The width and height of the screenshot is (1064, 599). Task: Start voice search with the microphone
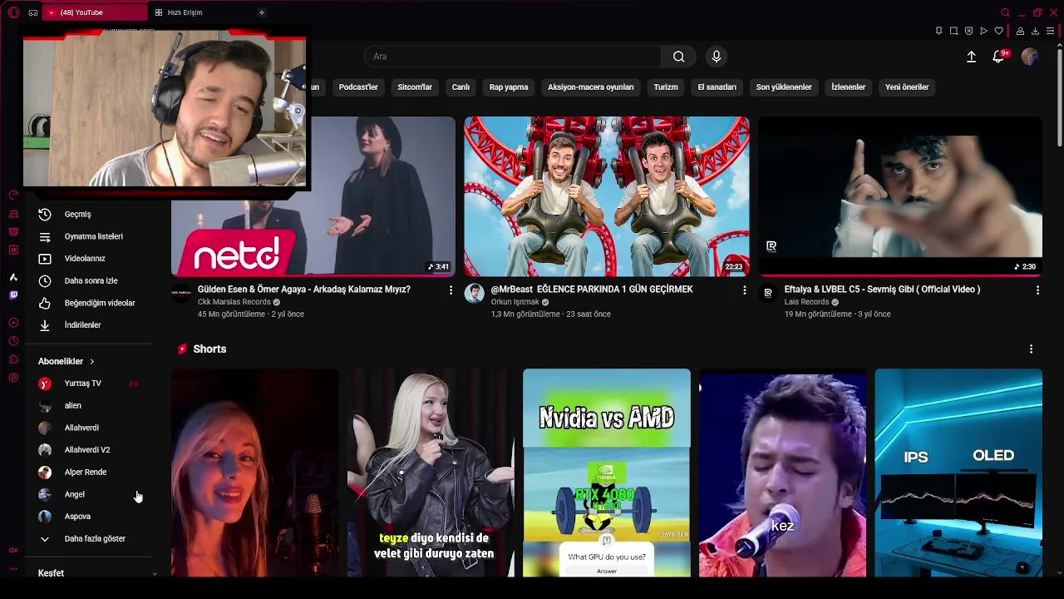[x=717, y=57]
